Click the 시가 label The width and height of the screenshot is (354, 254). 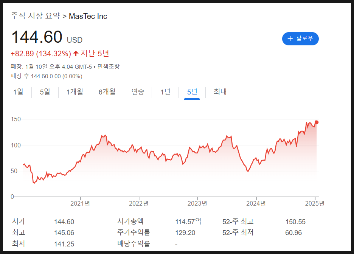click(19, 221)
